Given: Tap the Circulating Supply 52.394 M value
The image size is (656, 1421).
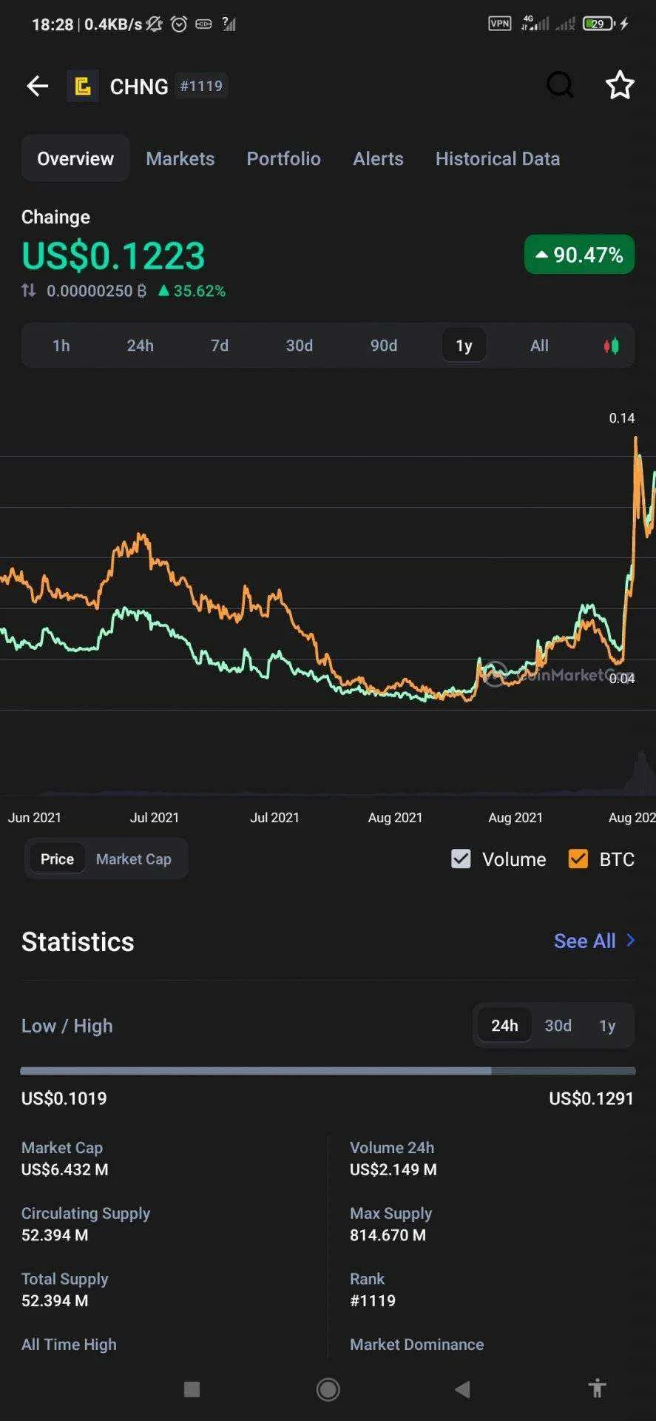Looking at the screenshot, I should point(55,1234).
